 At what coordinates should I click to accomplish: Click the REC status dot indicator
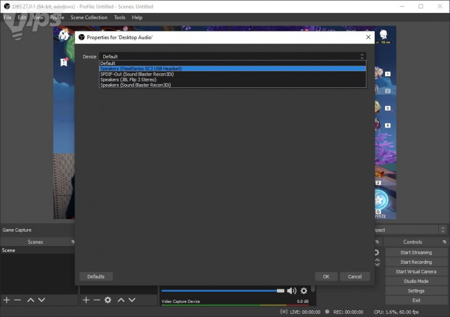point(327,311)
